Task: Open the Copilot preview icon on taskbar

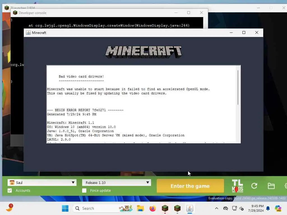Action: pos(278,208)
